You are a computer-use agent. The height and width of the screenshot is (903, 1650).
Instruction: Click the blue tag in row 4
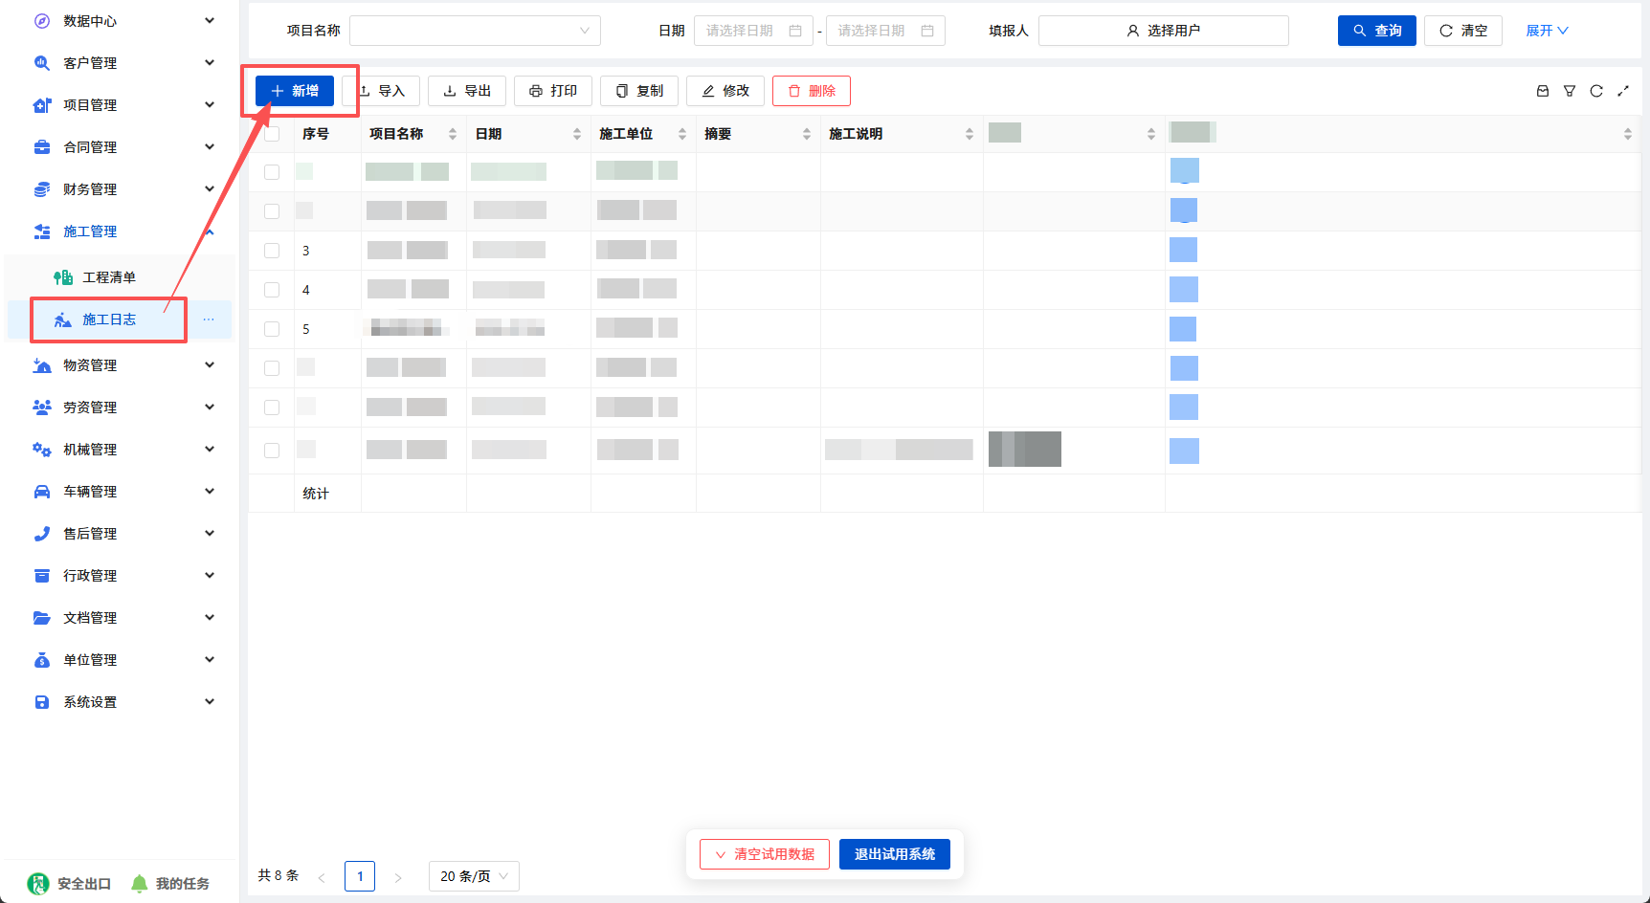1184,290
